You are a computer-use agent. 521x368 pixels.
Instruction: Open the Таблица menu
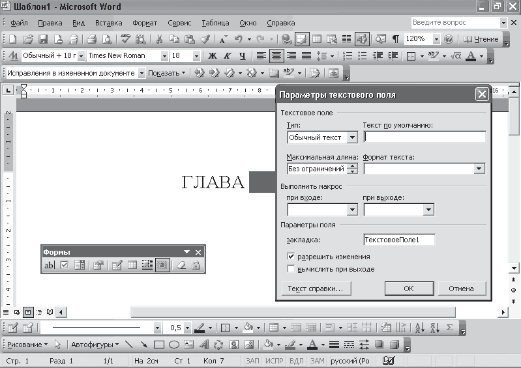pyautogui.click(x=215, y=23)
